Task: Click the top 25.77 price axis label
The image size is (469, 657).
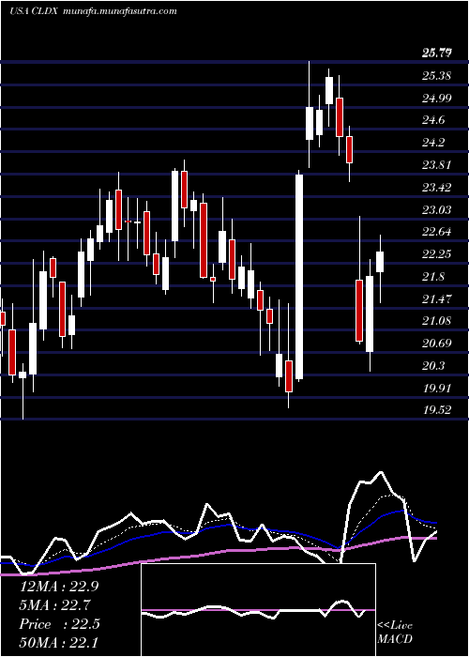Action: 438,53
